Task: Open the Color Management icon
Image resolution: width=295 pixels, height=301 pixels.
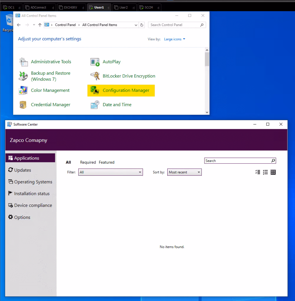Action: pyautogui.click(x=23, y=90)
